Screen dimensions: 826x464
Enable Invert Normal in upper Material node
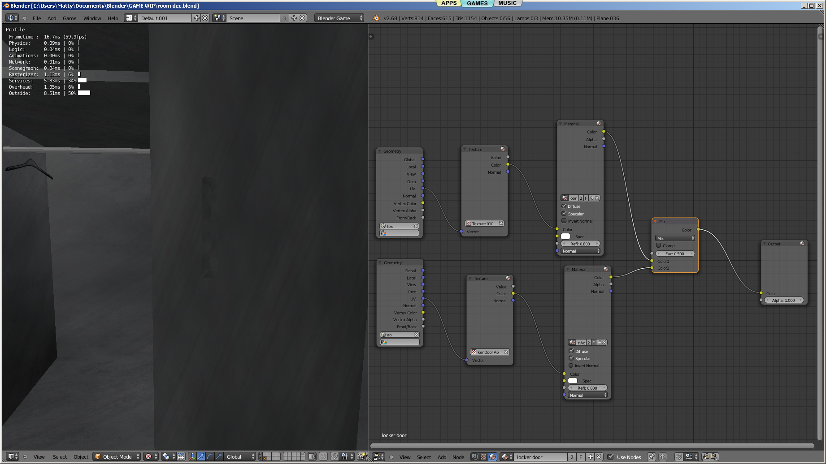click(x=564, y=221)
